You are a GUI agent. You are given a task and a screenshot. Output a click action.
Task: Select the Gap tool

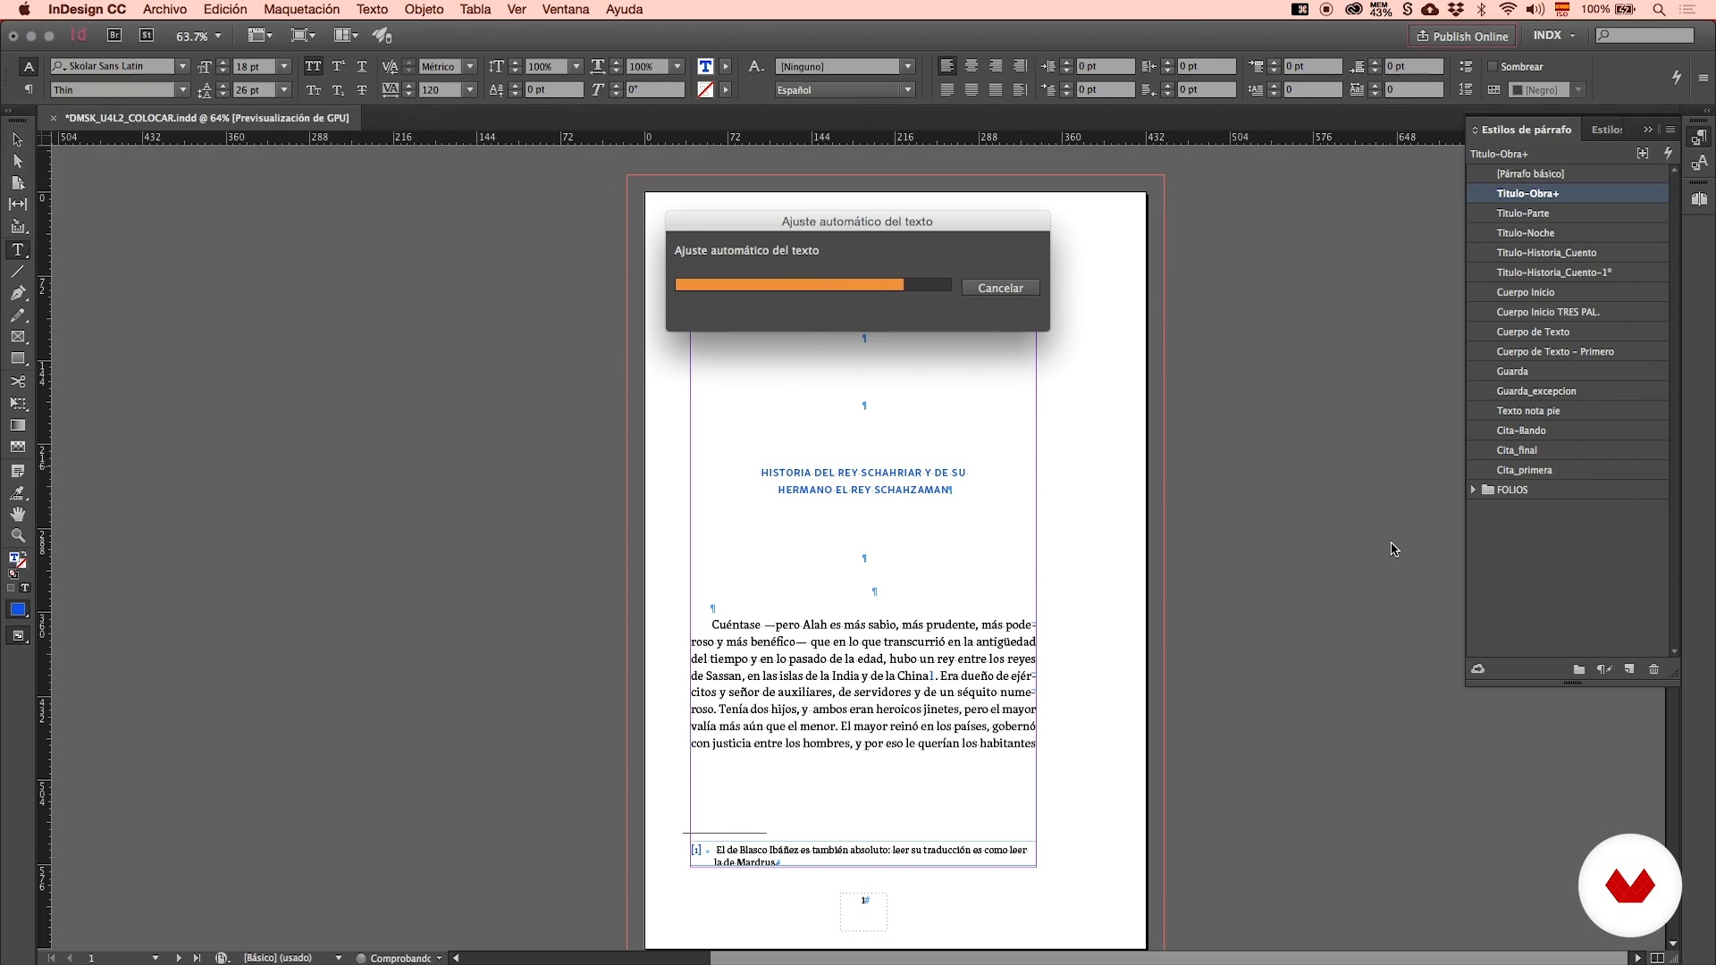point(17,205)
